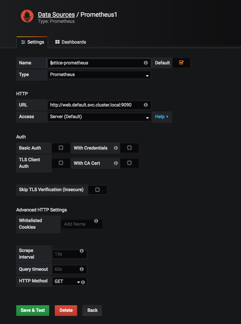This screenshot has width=241, height=324.
Task: Click the info icon in URL field
Action: tap(146, 105)
